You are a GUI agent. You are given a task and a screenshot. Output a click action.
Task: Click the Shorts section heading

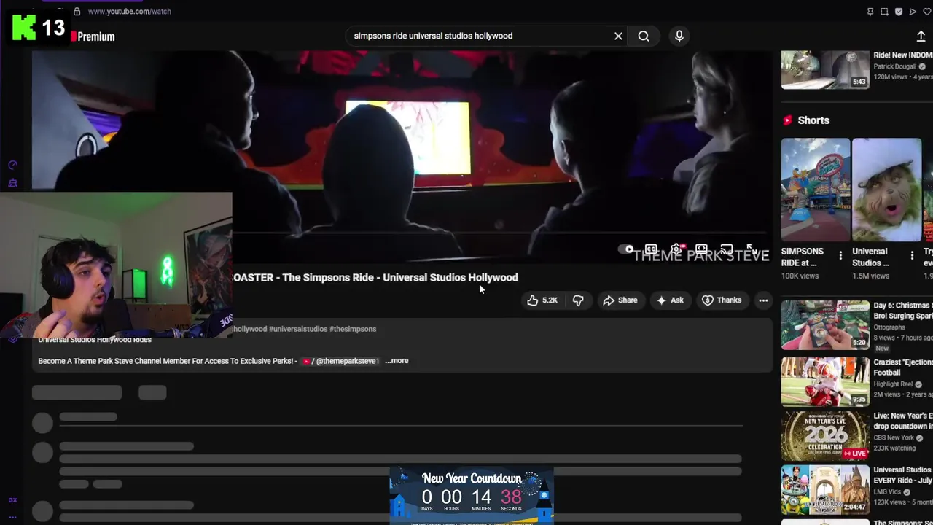[x=813, y=120]
